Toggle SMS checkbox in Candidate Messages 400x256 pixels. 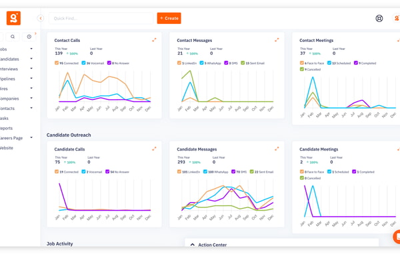(233, 171)
